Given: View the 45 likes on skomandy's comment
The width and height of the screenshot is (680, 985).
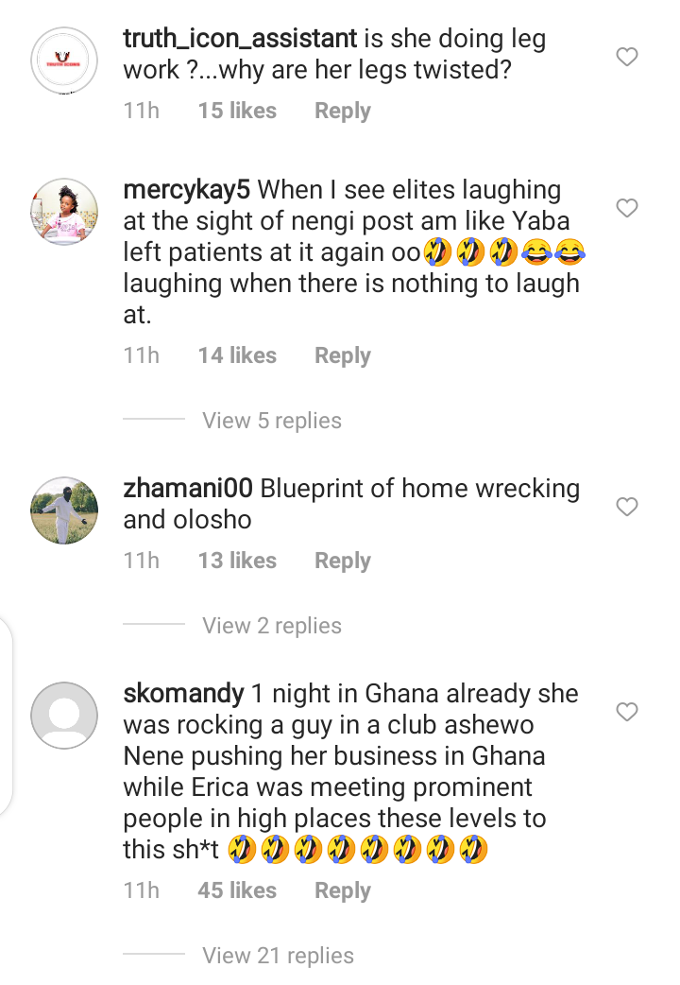Looking at the screenshot, I should [x=237, y=890].
